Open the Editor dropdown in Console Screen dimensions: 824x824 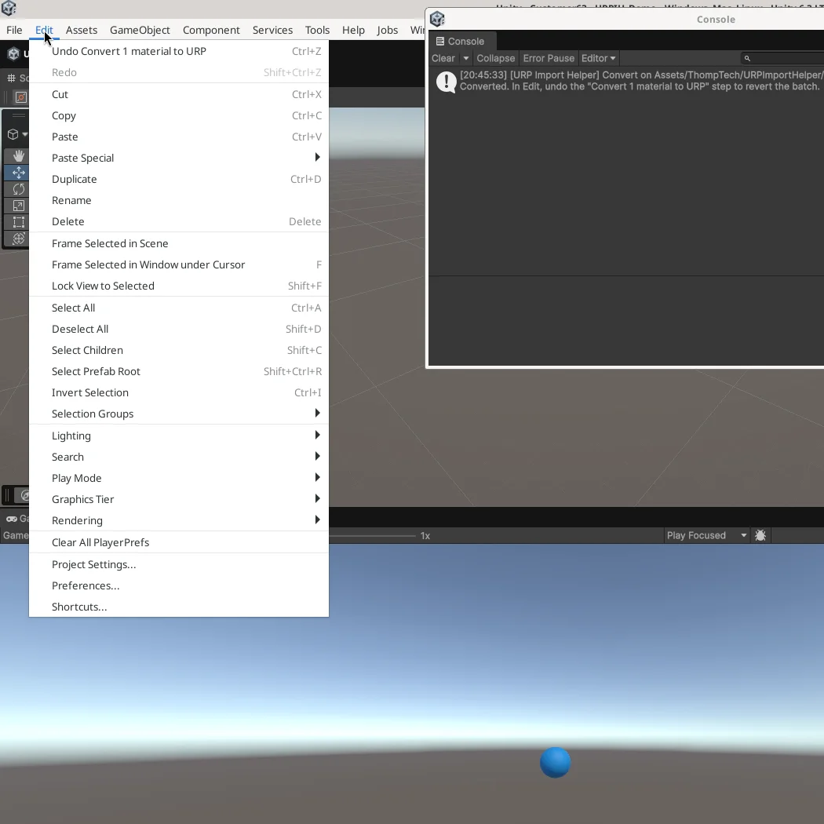point(598,58)
